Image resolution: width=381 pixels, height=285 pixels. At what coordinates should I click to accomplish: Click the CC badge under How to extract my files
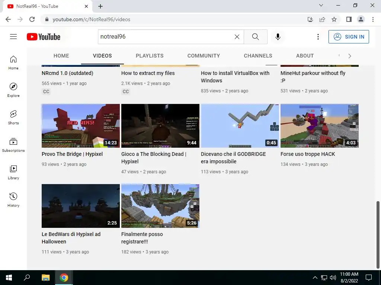[x=126, y=92]
